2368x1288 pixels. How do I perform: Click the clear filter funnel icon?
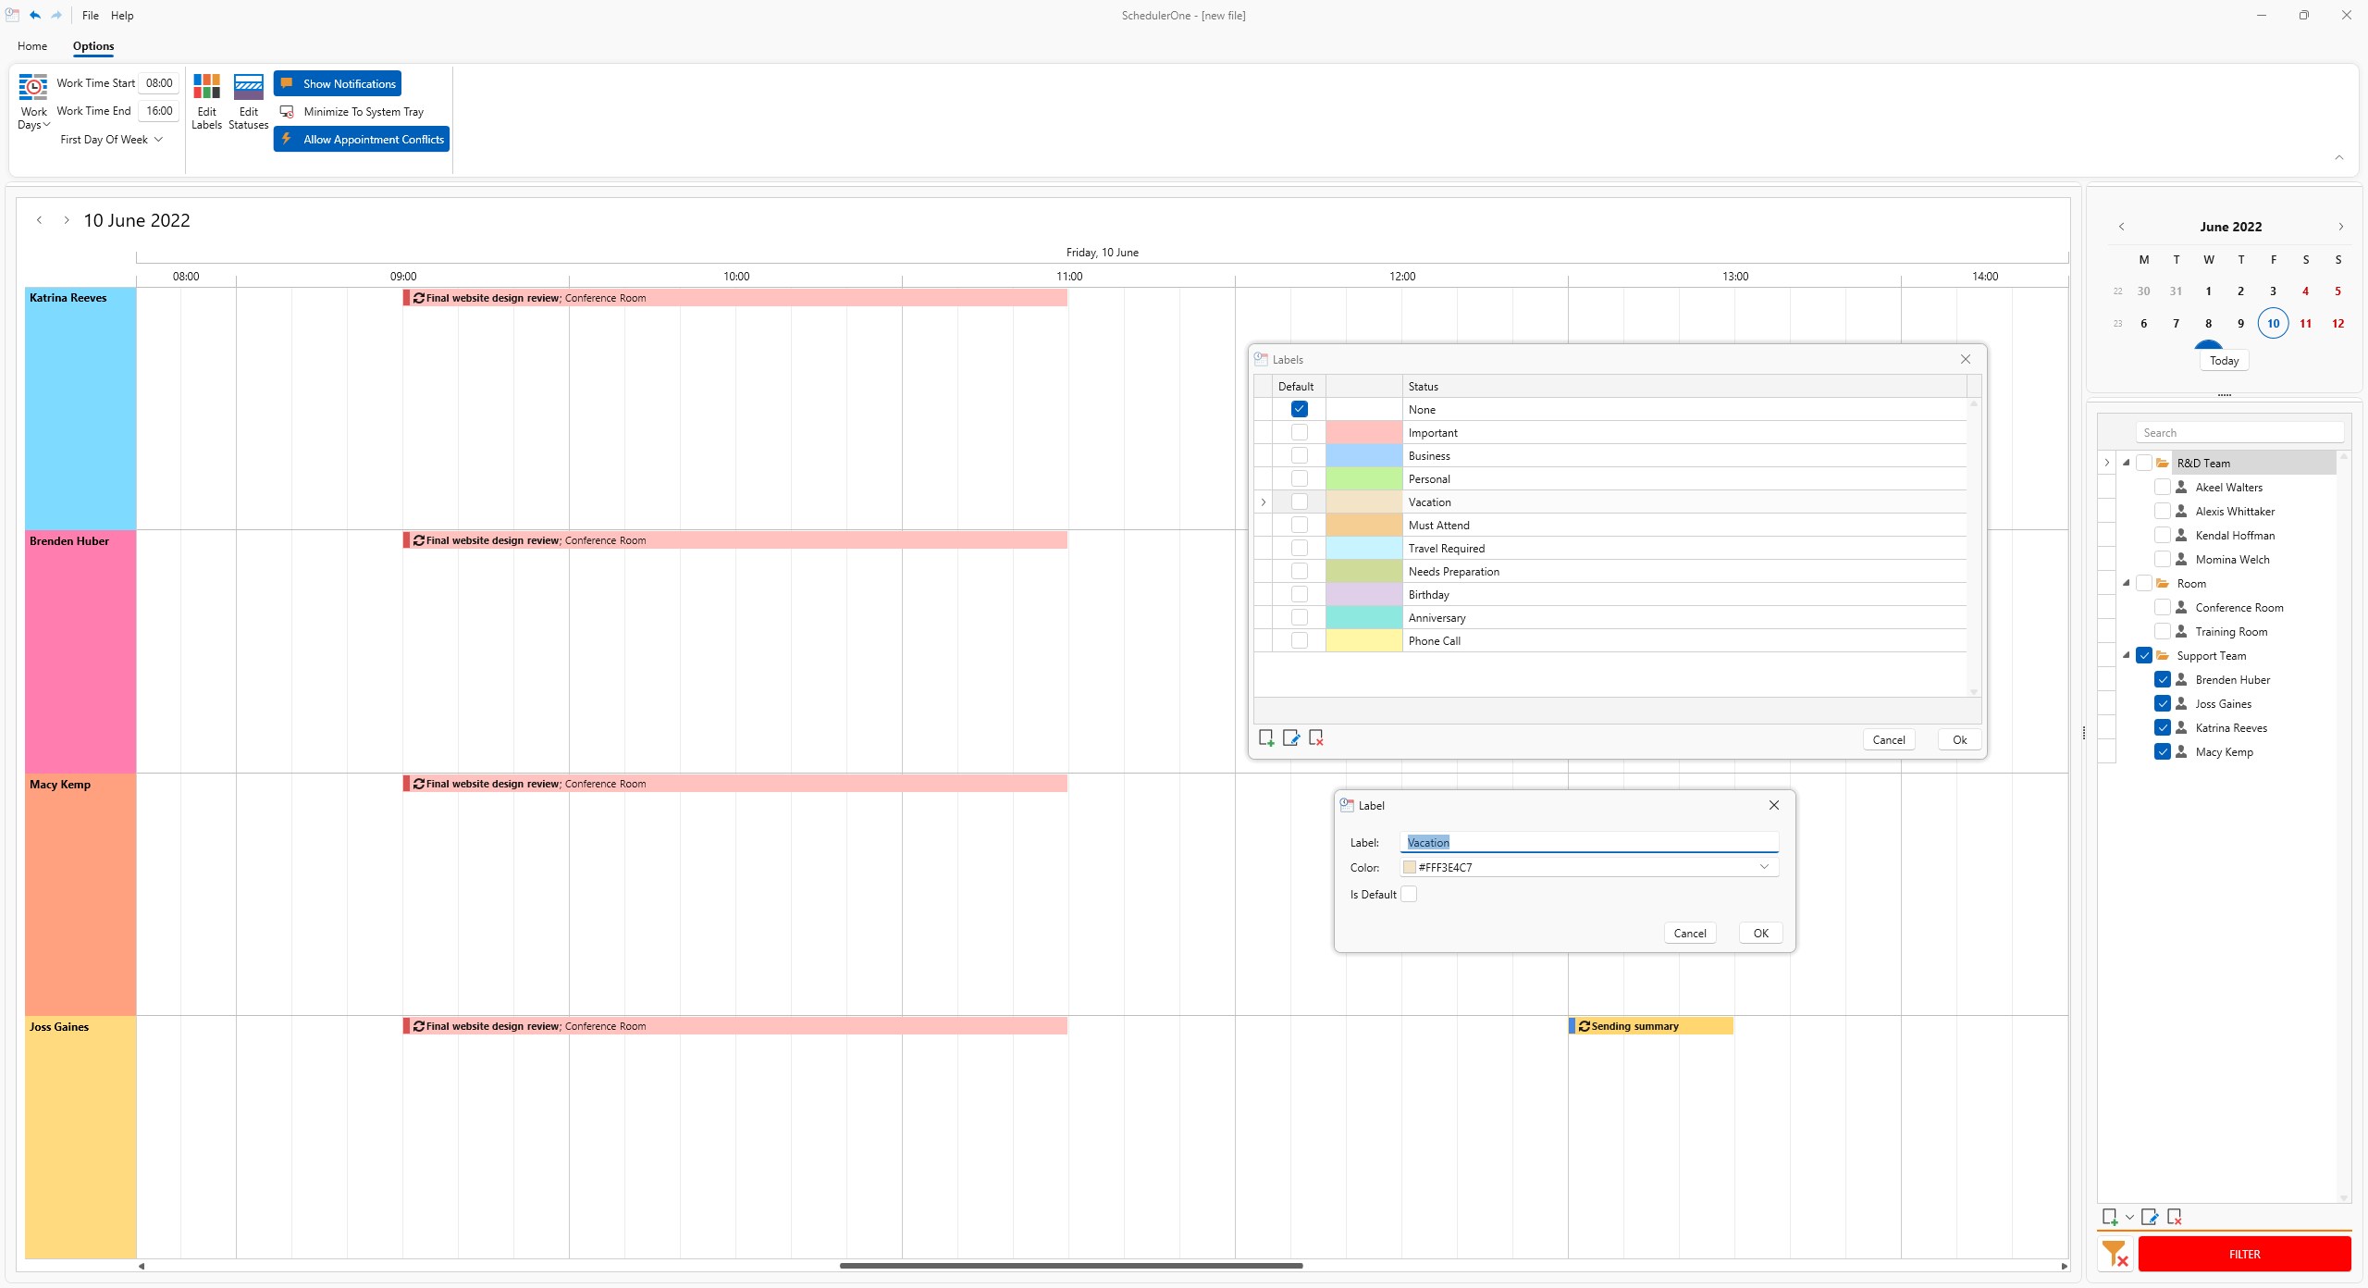[x=2115, y=1254]
